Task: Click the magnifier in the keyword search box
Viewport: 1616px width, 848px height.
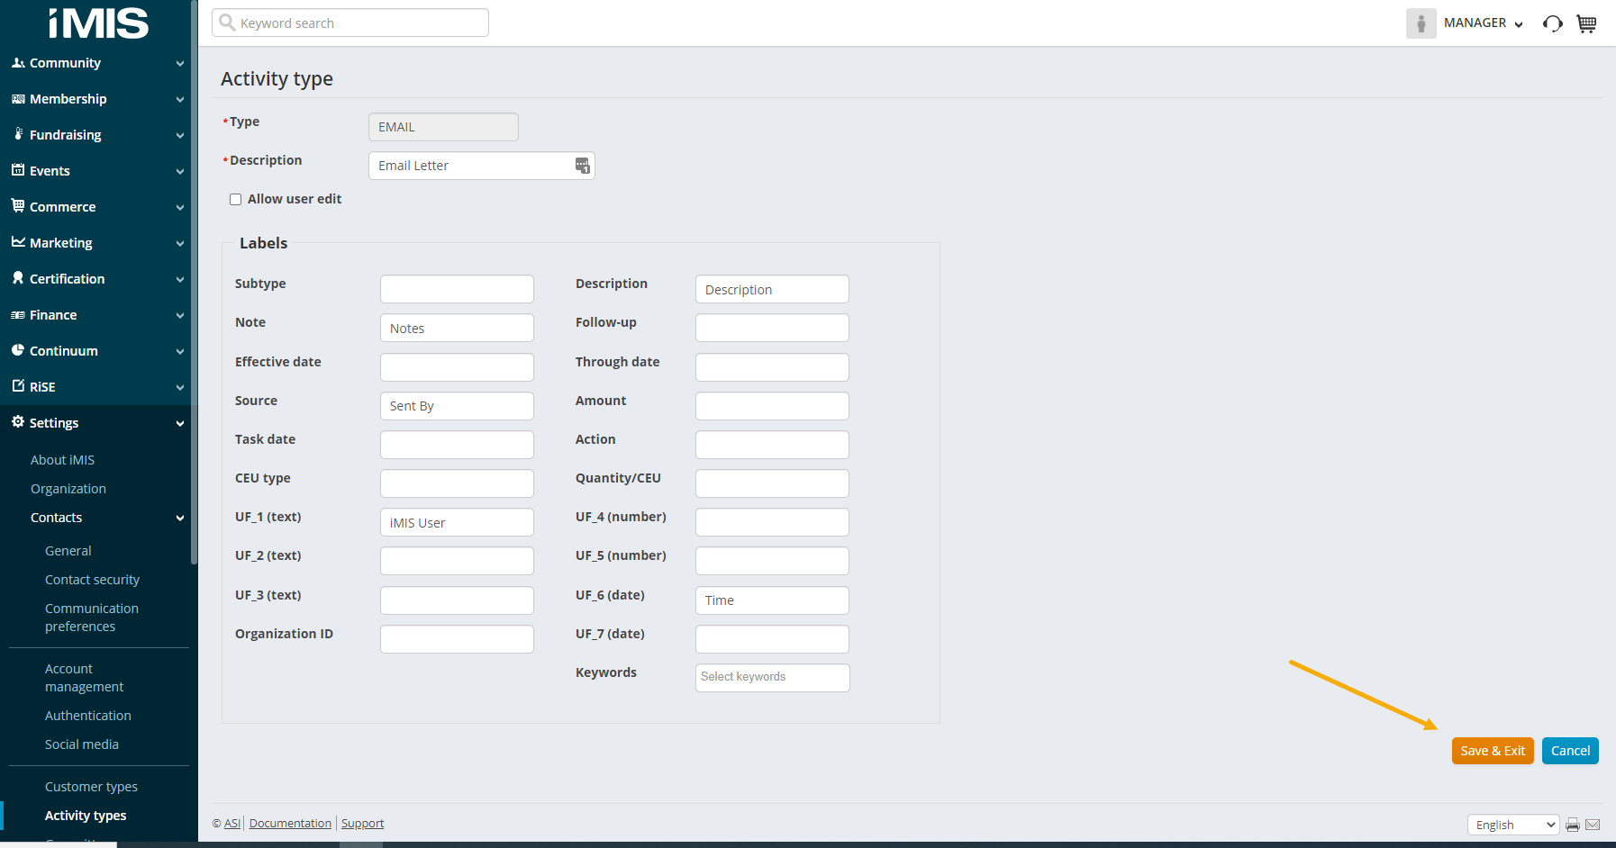Action: point(227,23)
